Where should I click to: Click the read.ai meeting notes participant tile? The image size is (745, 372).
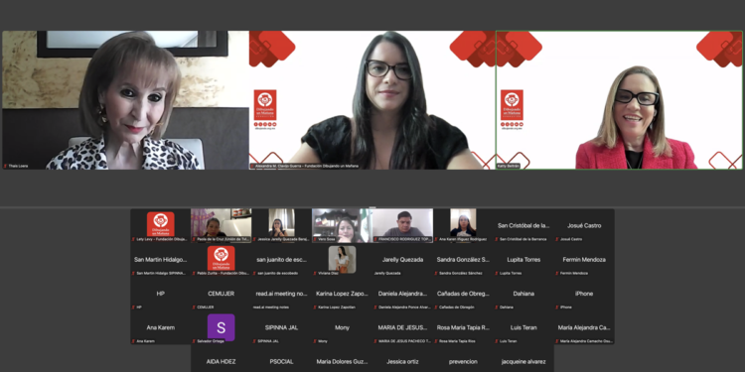coord(282,294)
